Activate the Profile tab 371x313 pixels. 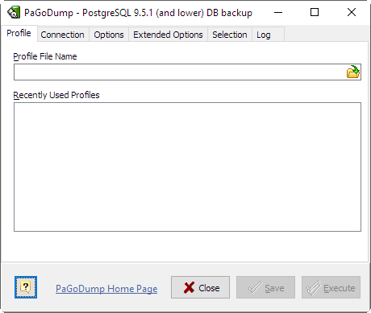pyautogui.click(x=19, y=33)
